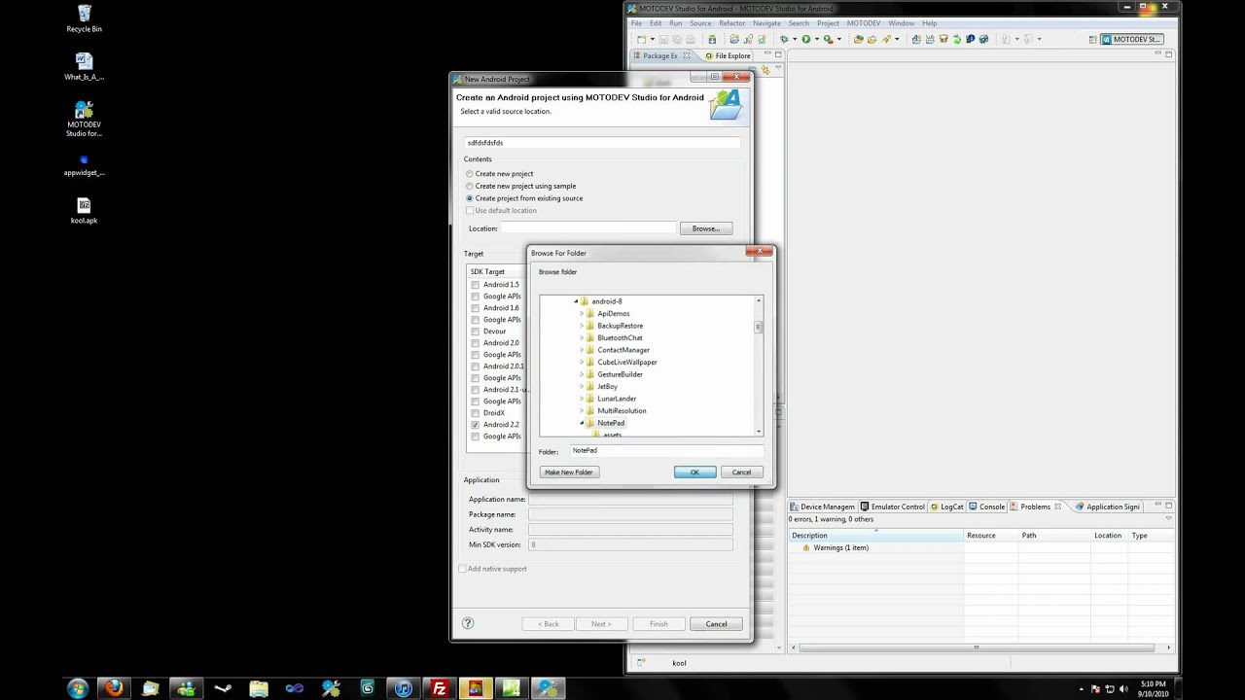Switch to the File Explore tab

pos(728,55)
